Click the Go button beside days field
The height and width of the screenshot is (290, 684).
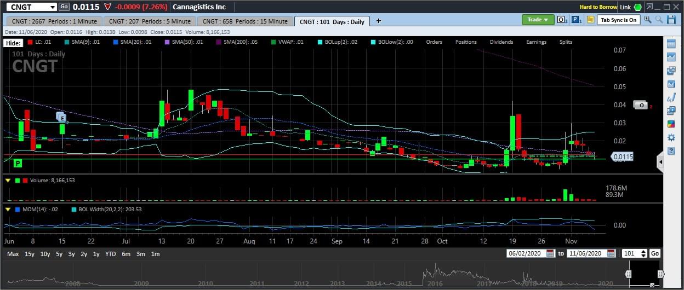(x=655, y=254)
